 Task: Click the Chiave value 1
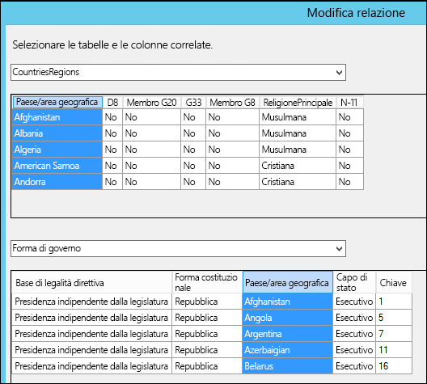[394, 302]
